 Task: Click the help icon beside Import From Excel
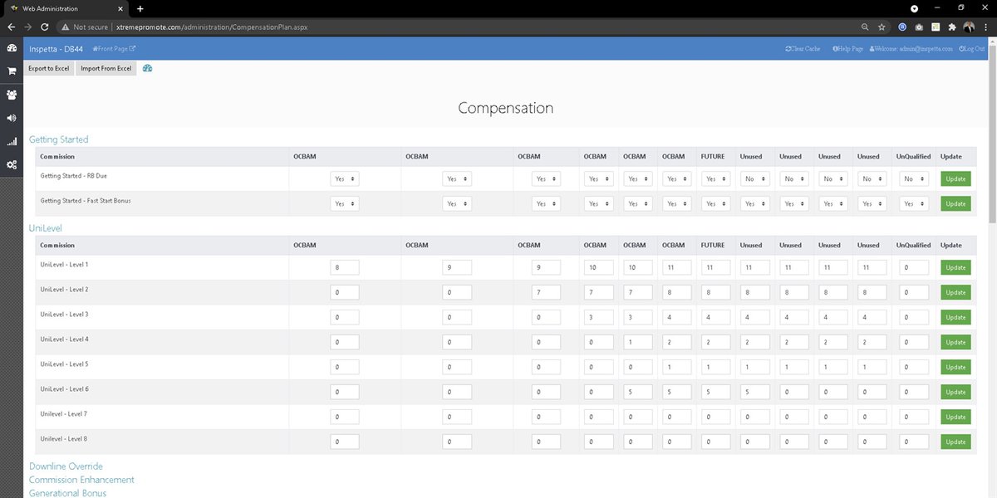click(147, 68)
